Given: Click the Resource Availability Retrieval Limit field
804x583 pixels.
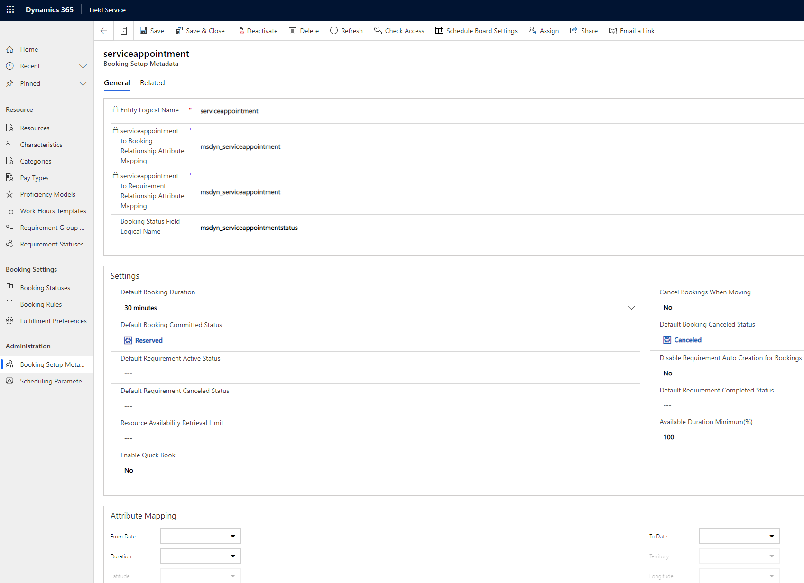Looking at the screenshot, I should pos(375,438).
